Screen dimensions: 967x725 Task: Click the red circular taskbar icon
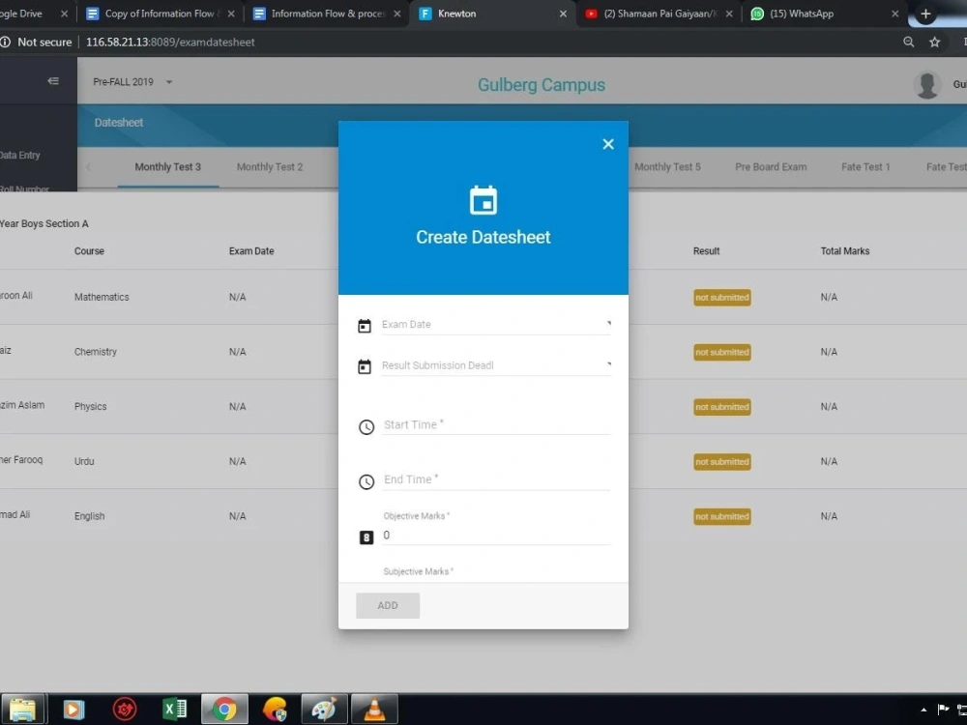coord(124,710)
